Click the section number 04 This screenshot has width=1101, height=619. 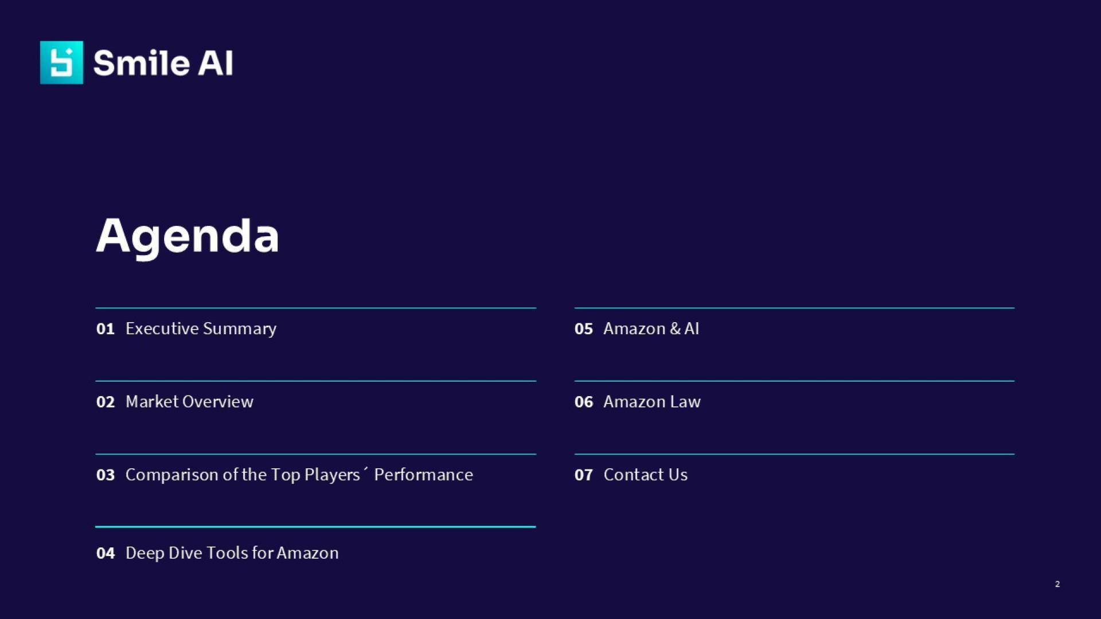106,553
